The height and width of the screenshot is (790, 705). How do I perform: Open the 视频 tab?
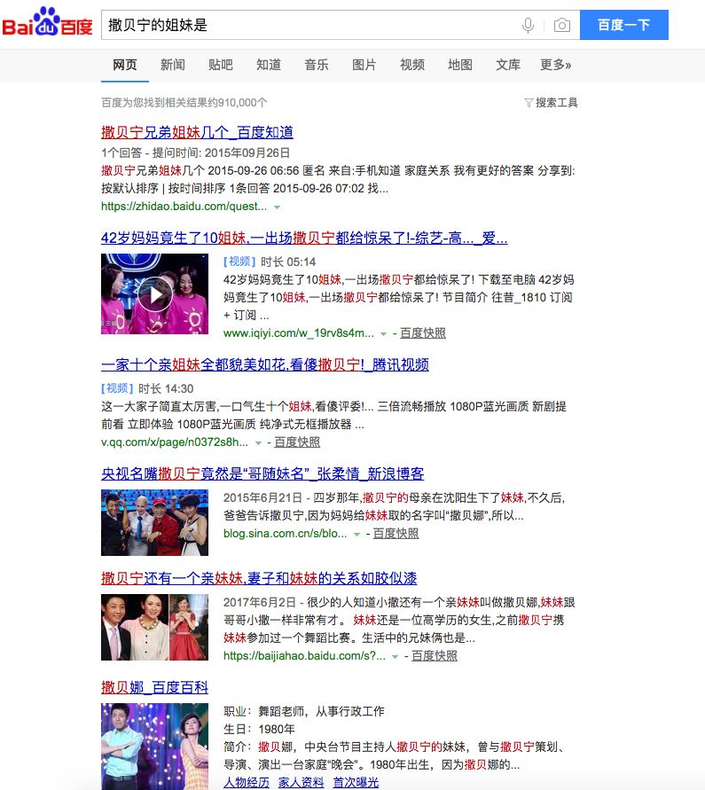[x=412, y=65]
